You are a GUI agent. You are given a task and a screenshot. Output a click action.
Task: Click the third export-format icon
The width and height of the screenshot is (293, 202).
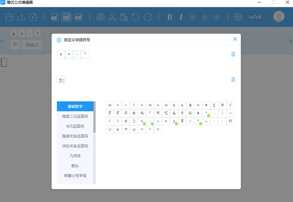click(78, 17)
